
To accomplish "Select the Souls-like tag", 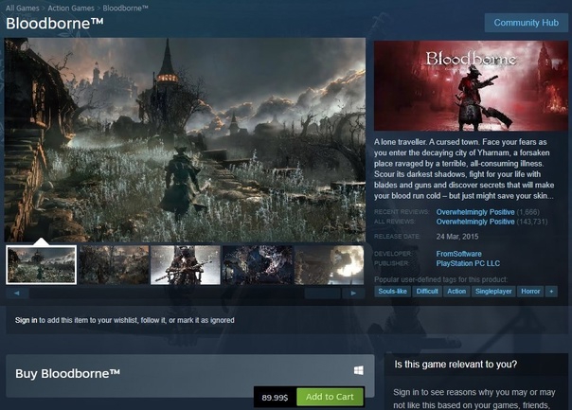I will (x=392, y=292).
